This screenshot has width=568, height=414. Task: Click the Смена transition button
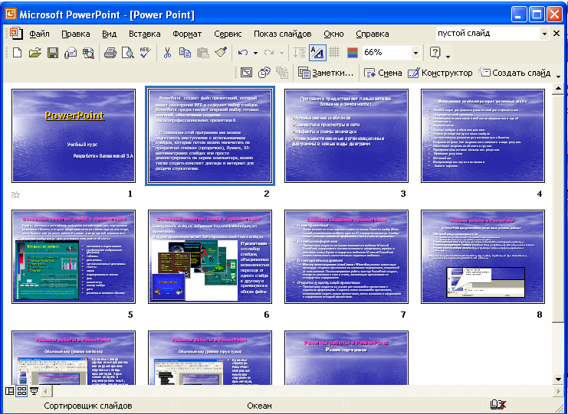(383, 73)
